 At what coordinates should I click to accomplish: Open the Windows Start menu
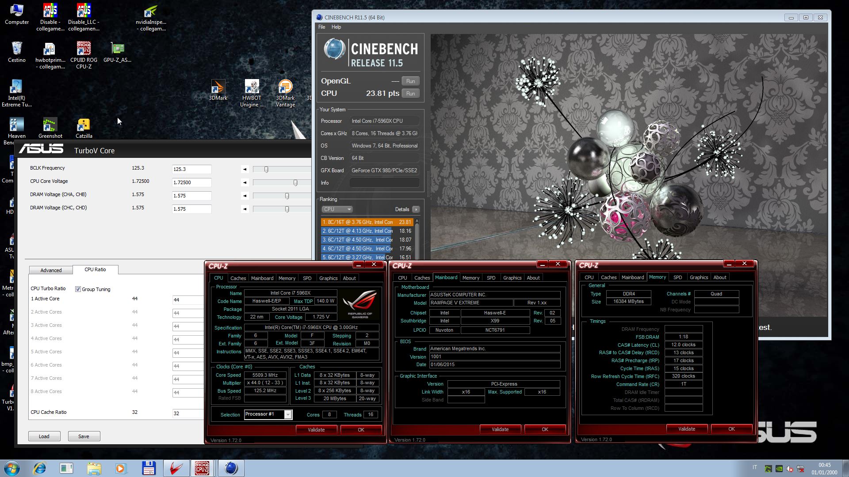[12, 468]
